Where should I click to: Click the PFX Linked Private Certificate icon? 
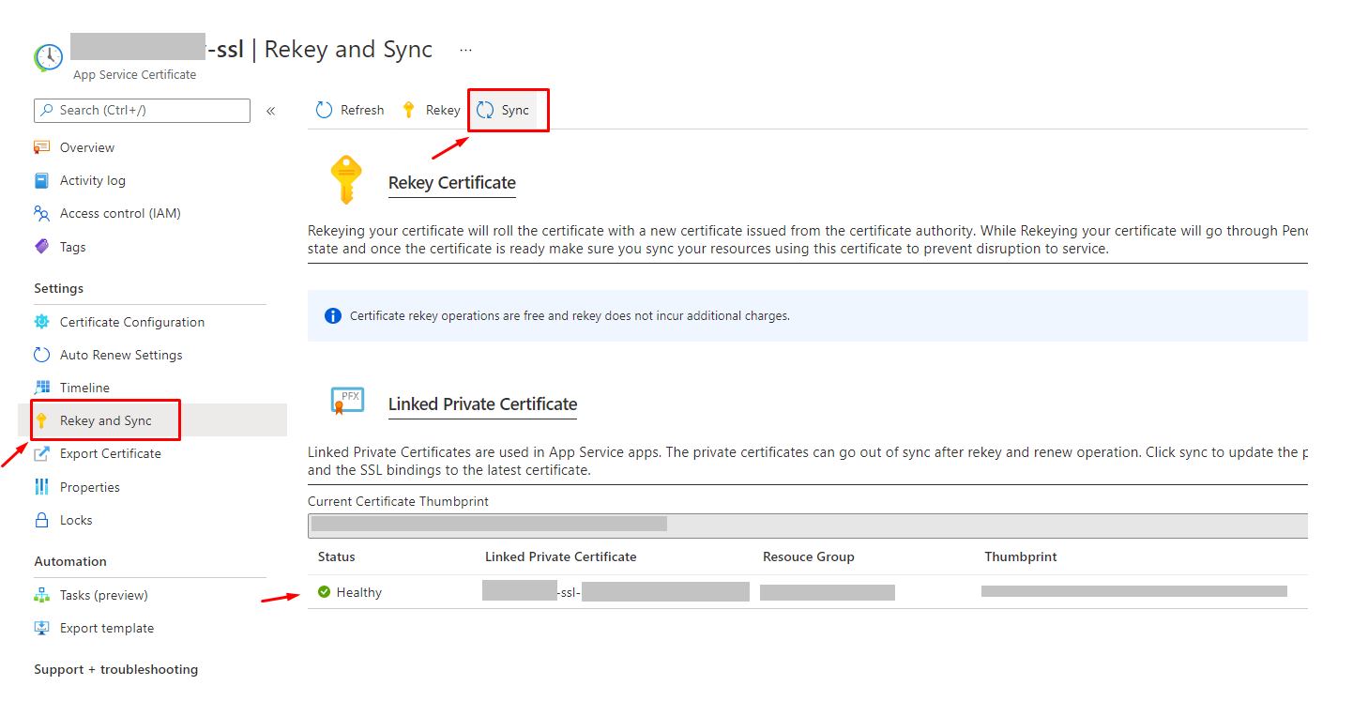(x=347, y=399)
